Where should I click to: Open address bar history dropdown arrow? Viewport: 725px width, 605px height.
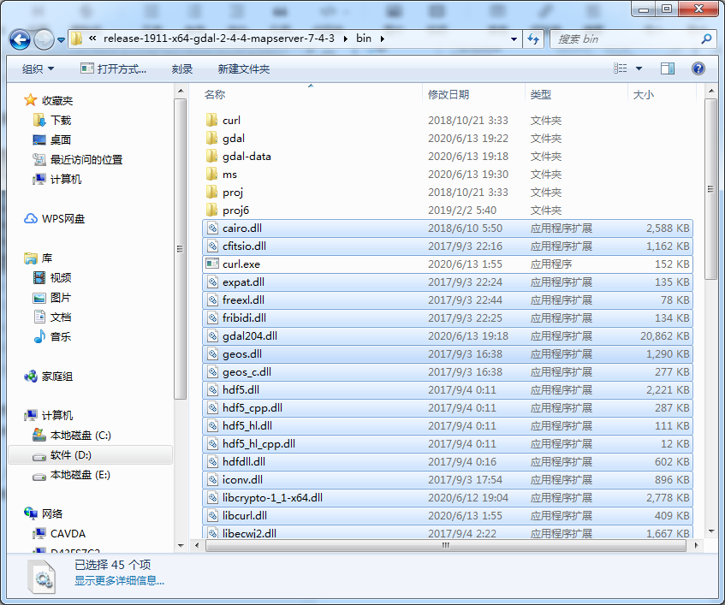[514, 39]
